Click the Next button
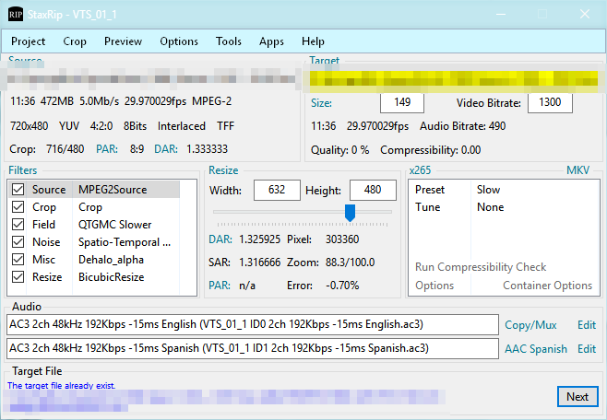The width and height of the screenshot is (607, 420). click(577, 397)
